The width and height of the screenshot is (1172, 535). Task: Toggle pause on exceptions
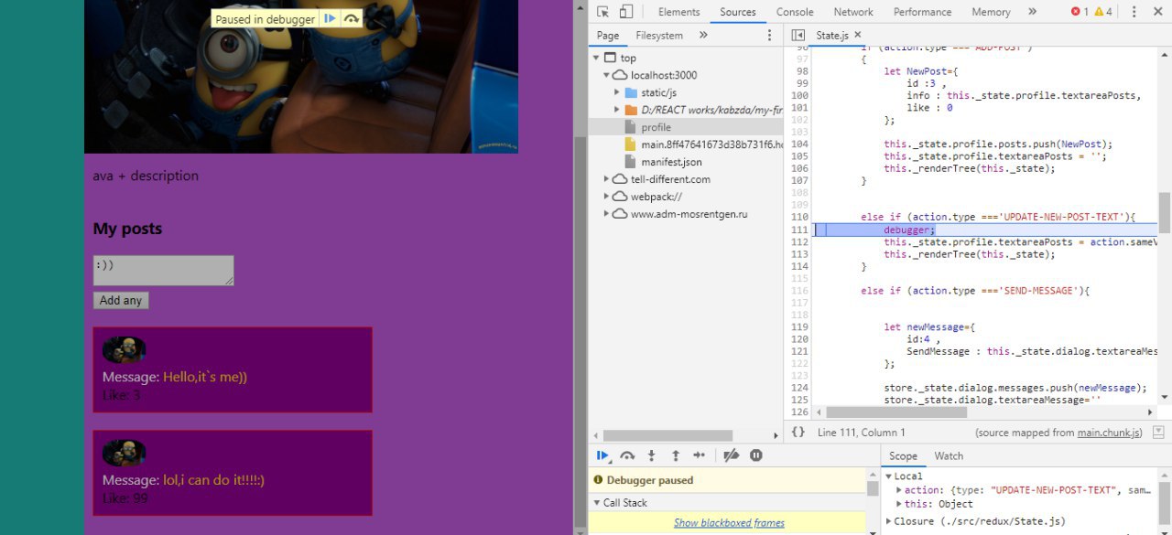click(x=756, y=455)
